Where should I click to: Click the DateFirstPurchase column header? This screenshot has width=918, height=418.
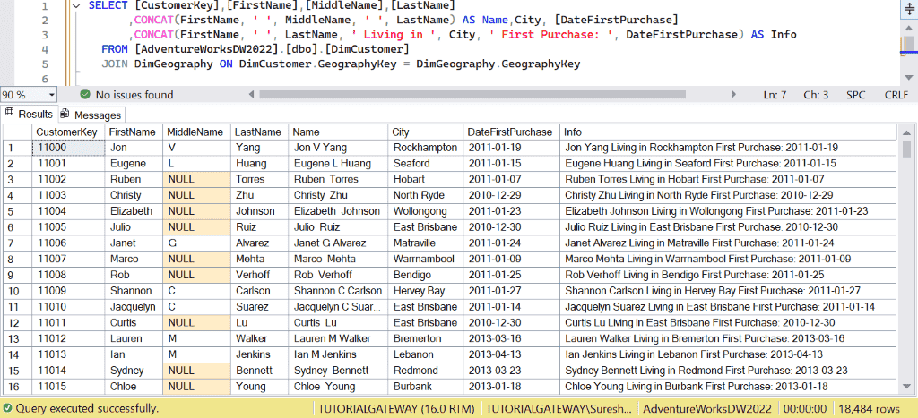pos(510,132)
